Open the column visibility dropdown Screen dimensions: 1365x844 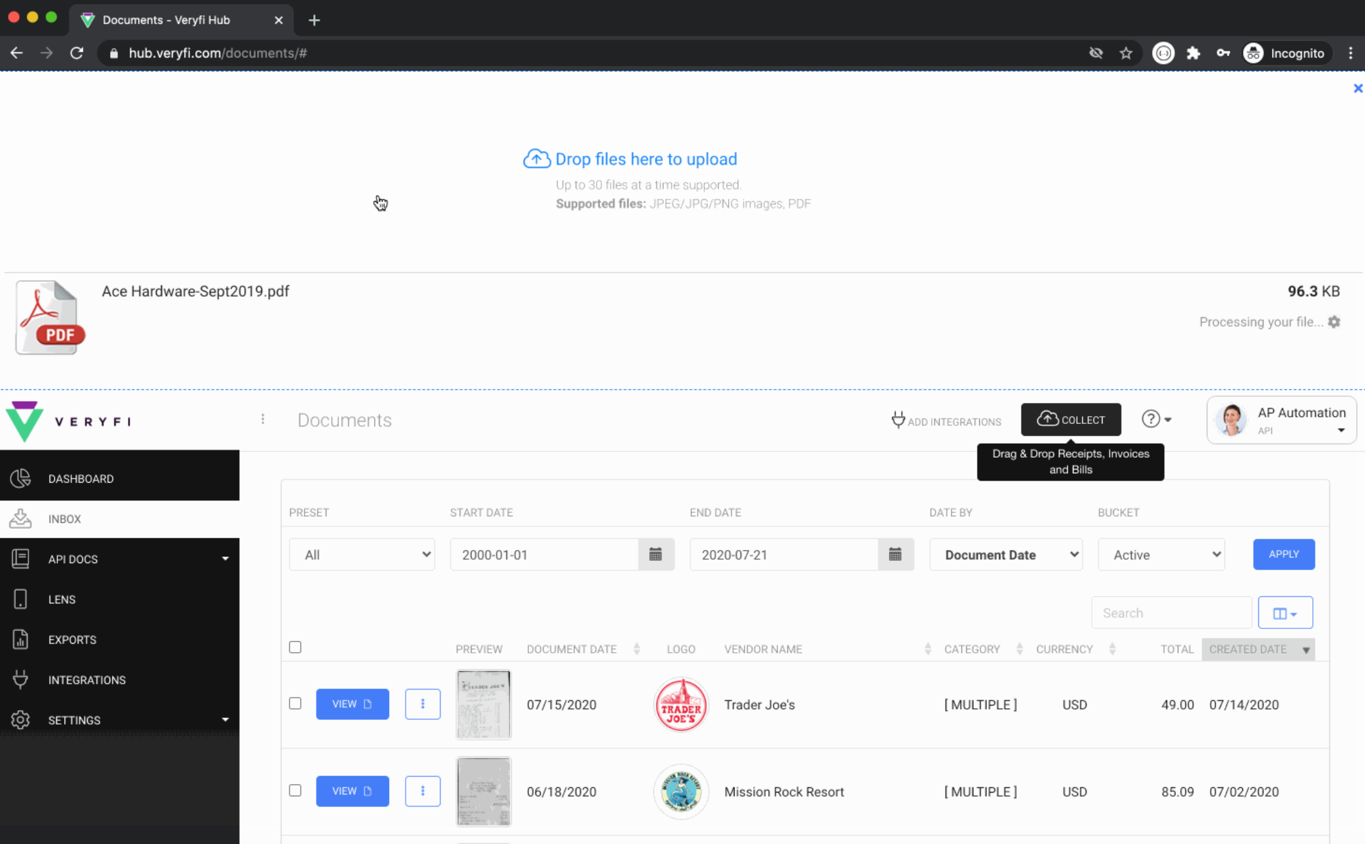tap(1285, 613)
